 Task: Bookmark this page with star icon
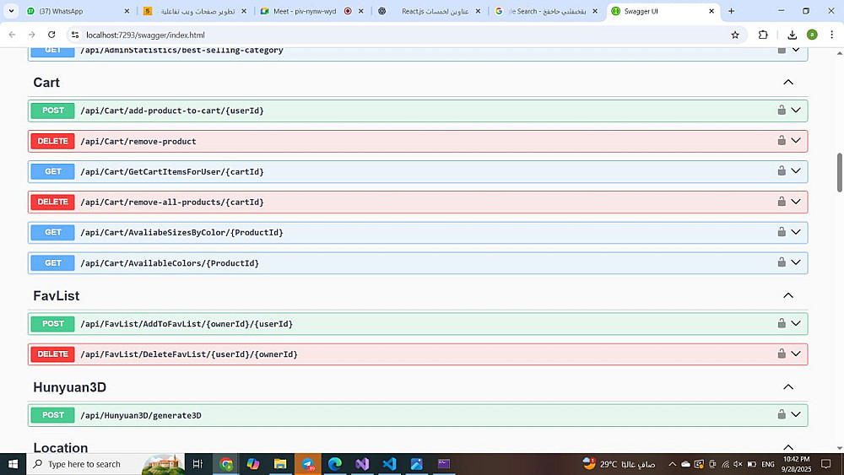point(735,35)
